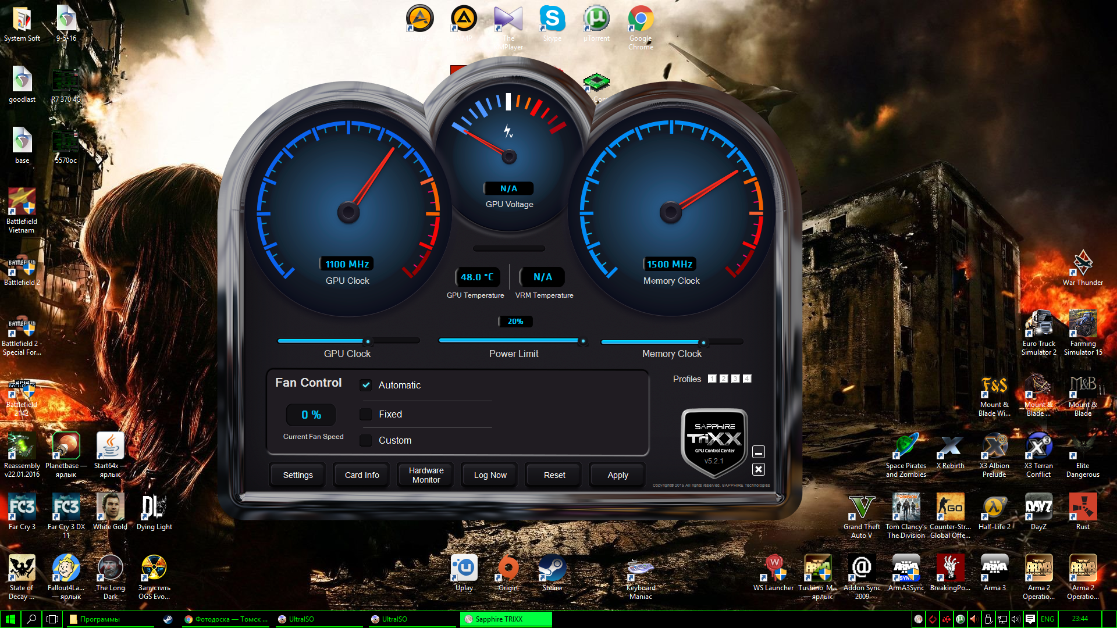Screen dimensions: 1117x628
Task: Uncheck Automatic fan control checkbox
Action: pyautogui.click(x=366, y=385)
